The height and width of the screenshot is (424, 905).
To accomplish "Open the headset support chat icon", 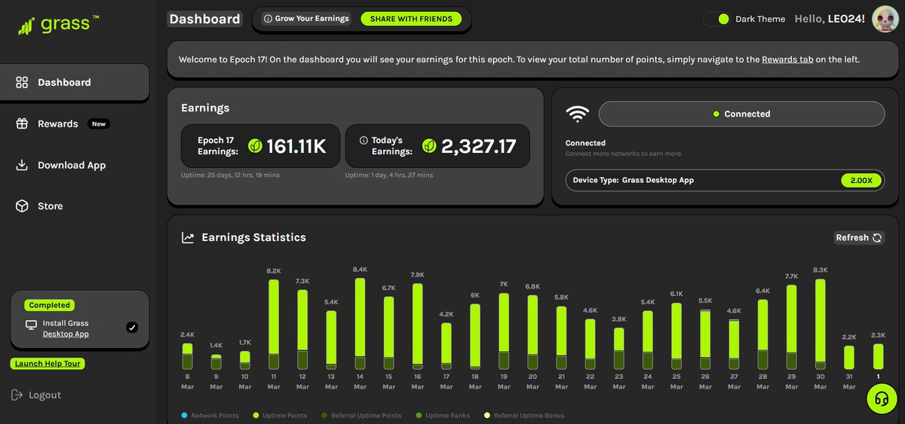I will [880, 399].
